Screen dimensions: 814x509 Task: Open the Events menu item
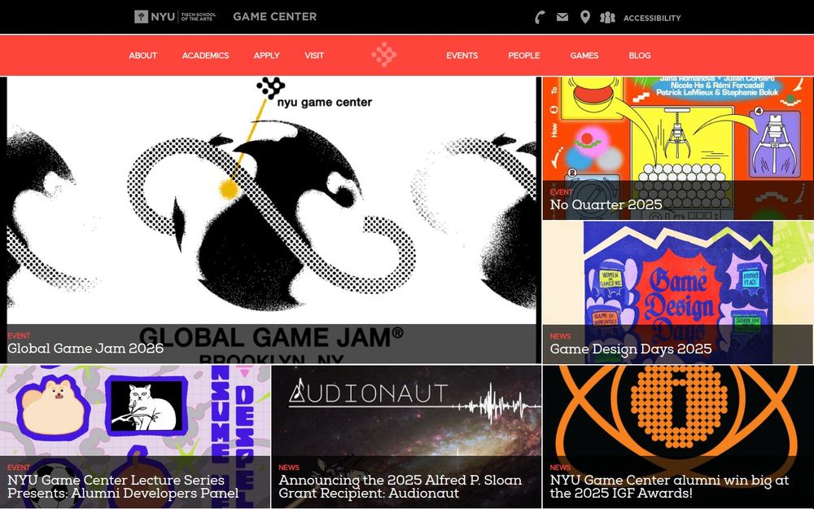(462, 55)
